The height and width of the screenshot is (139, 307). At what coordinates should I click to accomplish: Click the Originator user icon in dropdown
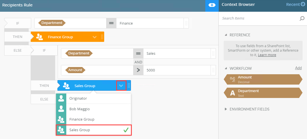pos(61,99)
